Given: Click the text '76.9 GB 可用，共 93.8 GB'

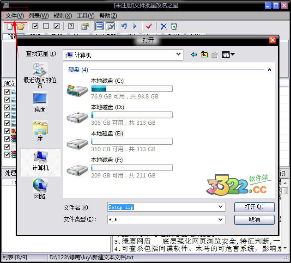Looking at the screenshot, I should point(125,97).
